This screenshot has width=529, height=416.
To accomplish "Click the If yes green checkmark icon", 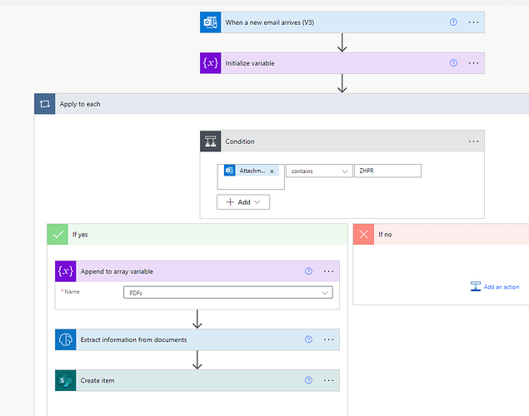I will click(57, 234).
